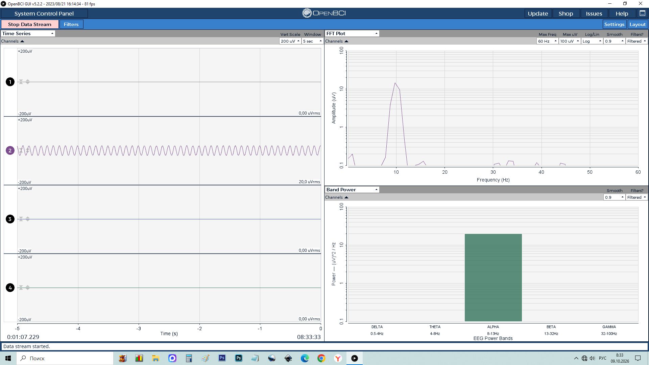Toggle channel 2 purple button
The width and height of the screenshot is (649, 365).
pyautogui.click(x=10, y=150)
